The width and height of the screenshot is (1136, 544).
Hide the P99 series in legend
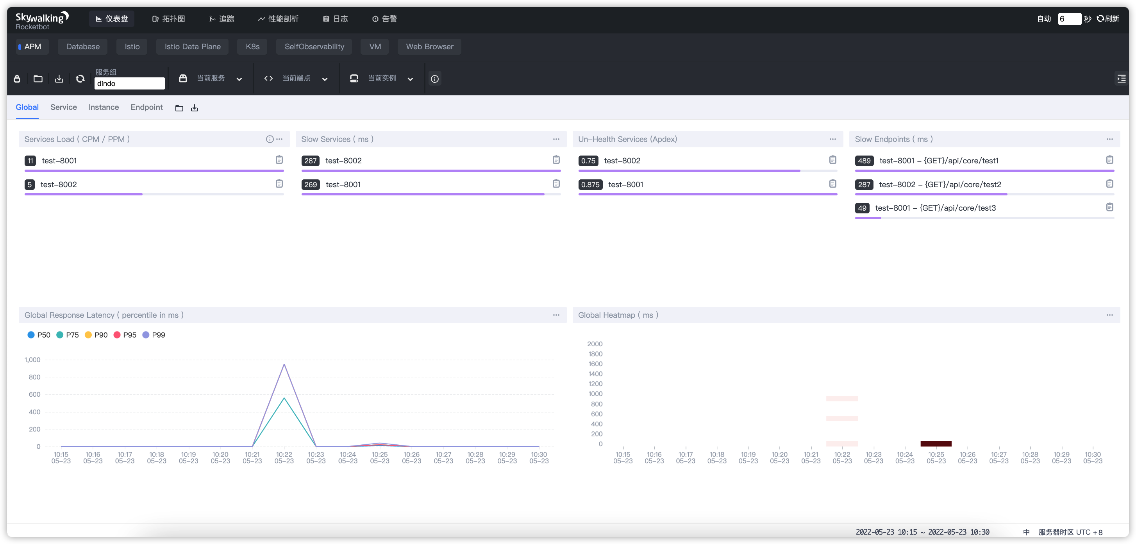click(154, 335)
